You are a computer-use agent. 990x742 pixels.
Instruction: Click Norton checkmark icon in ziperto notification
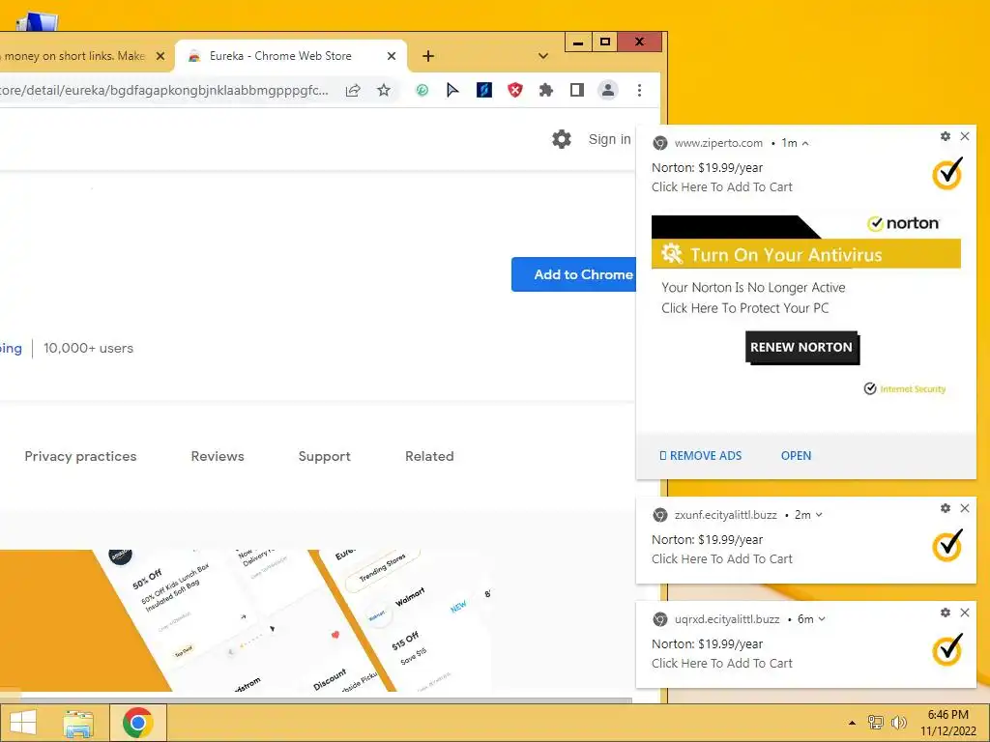pyautogui.click(x=947, y=173)
